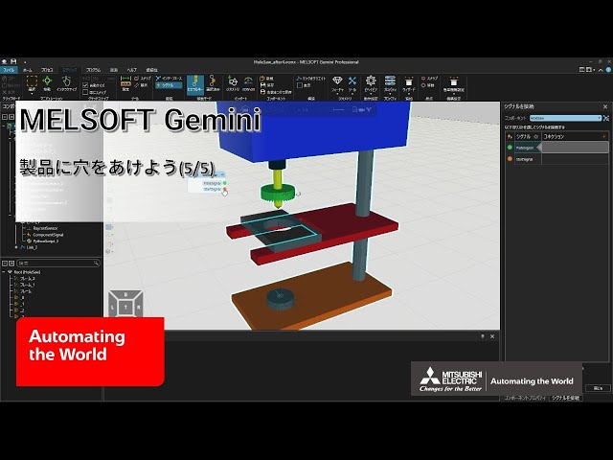Click the connection column header
The width and height of the screenshot is (613, 460).
tap(554, 136)
